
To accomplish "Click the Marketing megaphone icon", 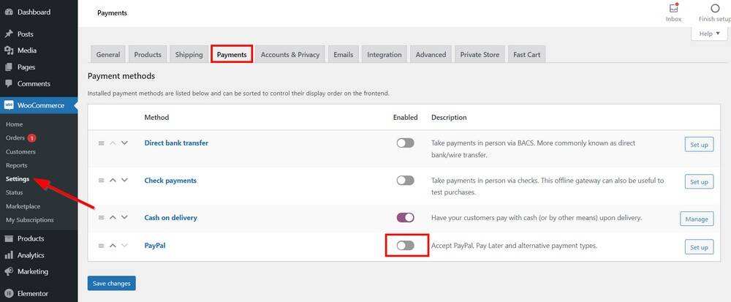I will click(x=9, y=271).
